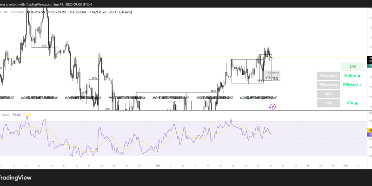Click the Effeciency label in the table
Screen dimensions: 372x186
pos(328,85)
